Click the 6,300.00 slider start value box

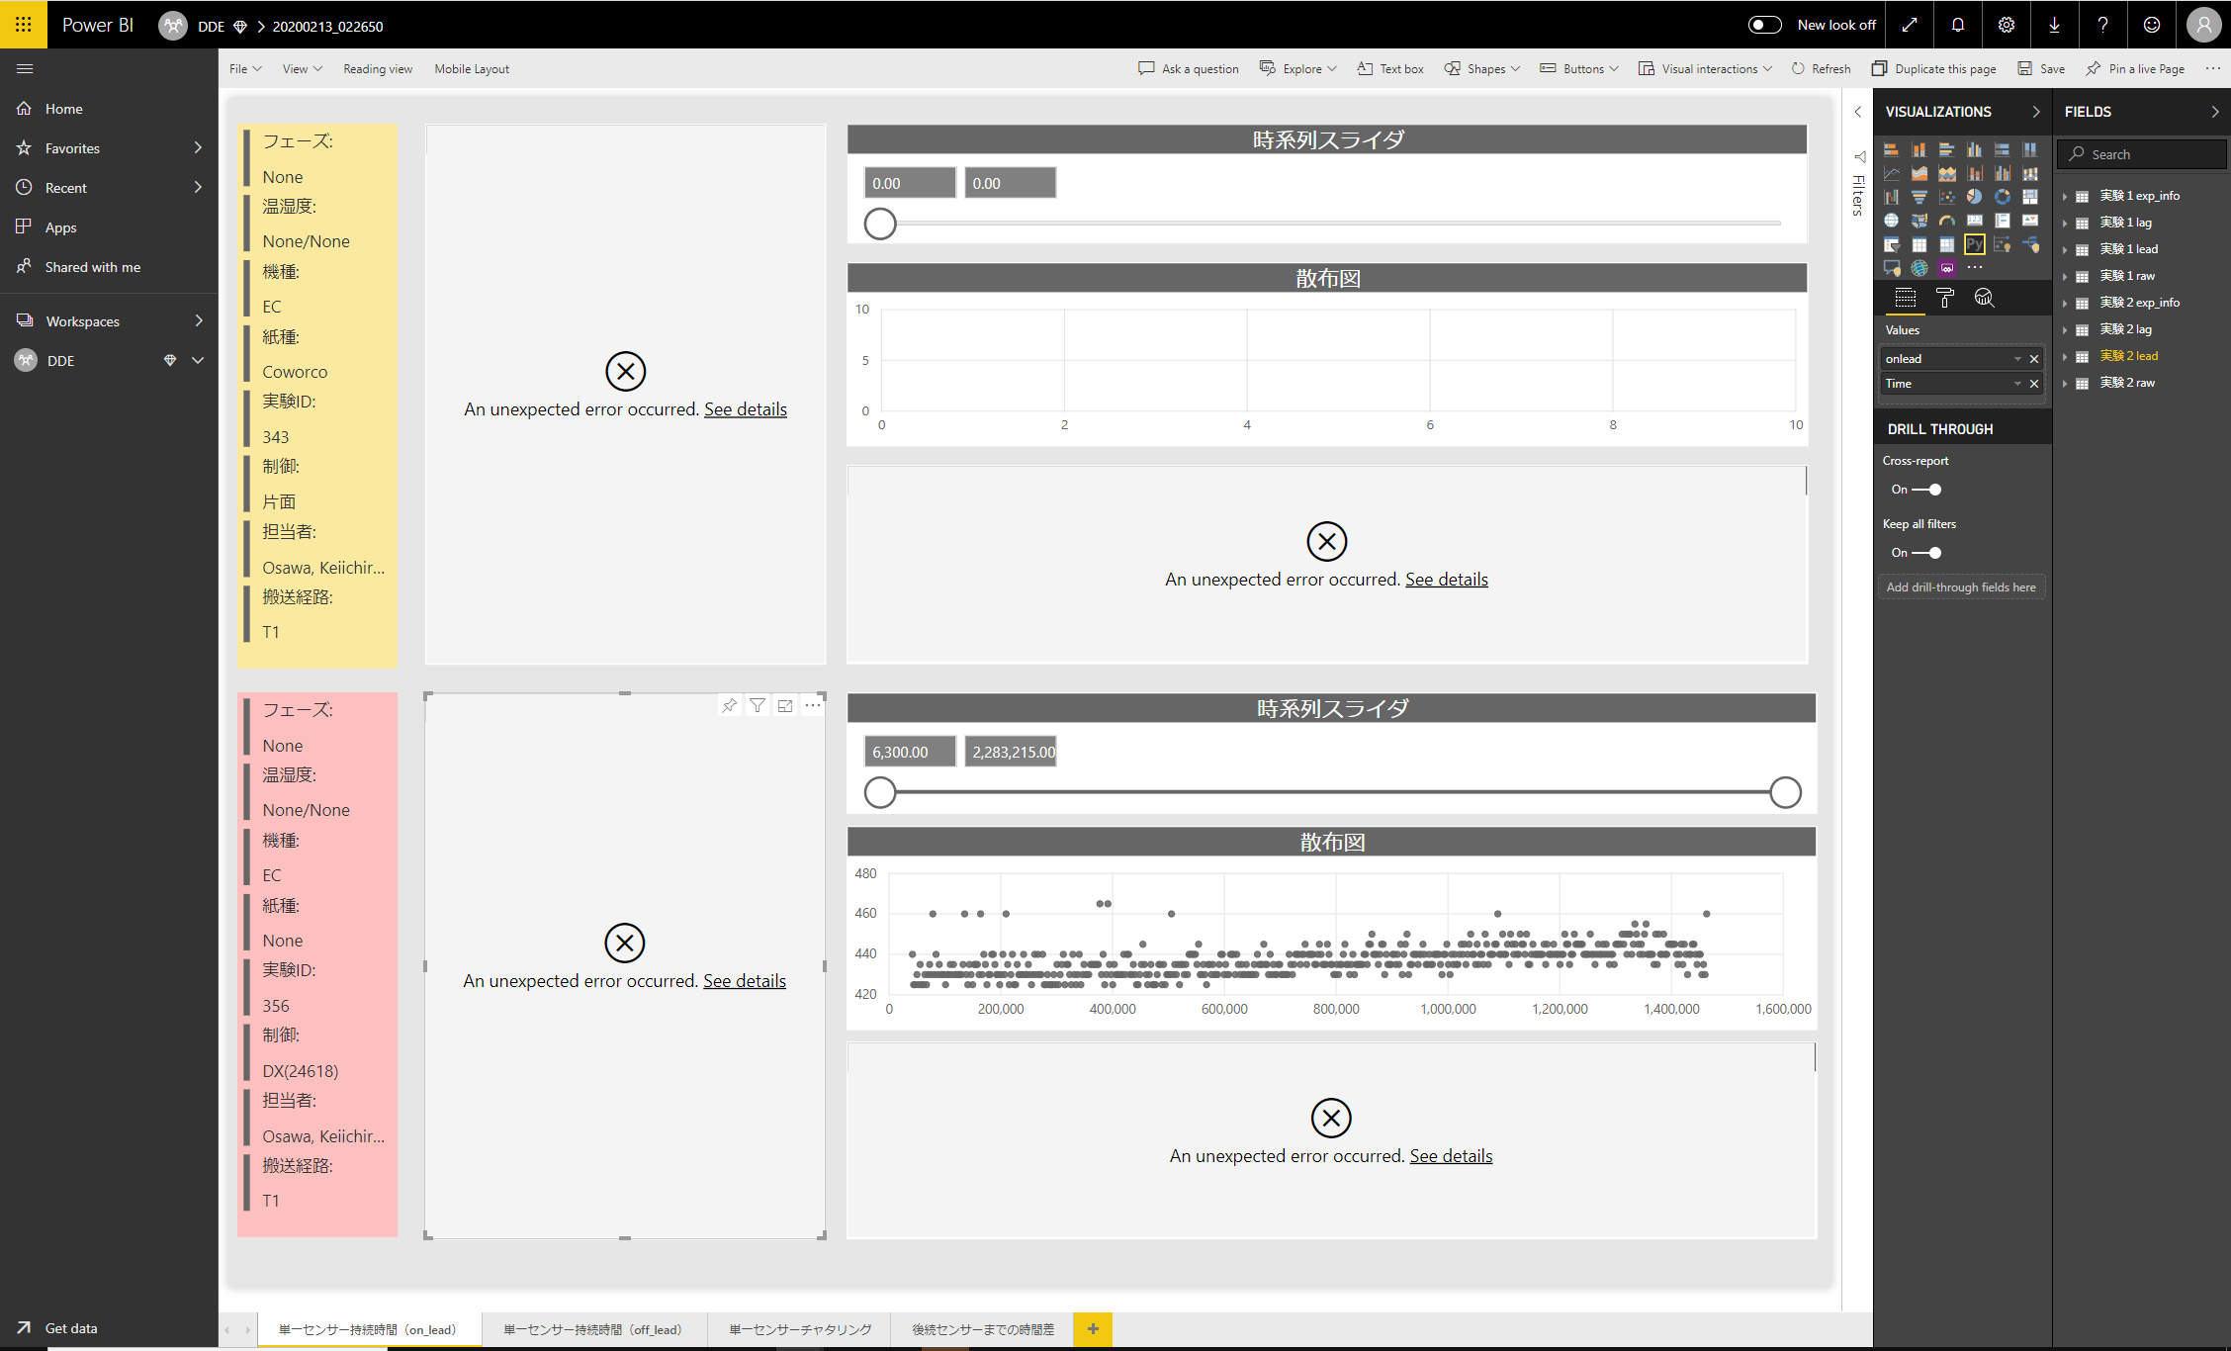pyautogui.click(x=910, y=752)
